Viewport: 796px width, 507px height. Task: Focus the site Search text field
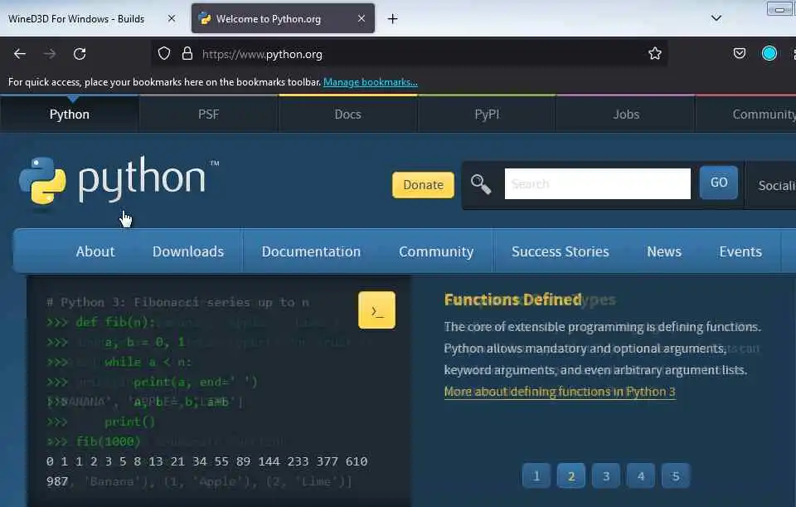pyautogui.click(x=598, y=184)
